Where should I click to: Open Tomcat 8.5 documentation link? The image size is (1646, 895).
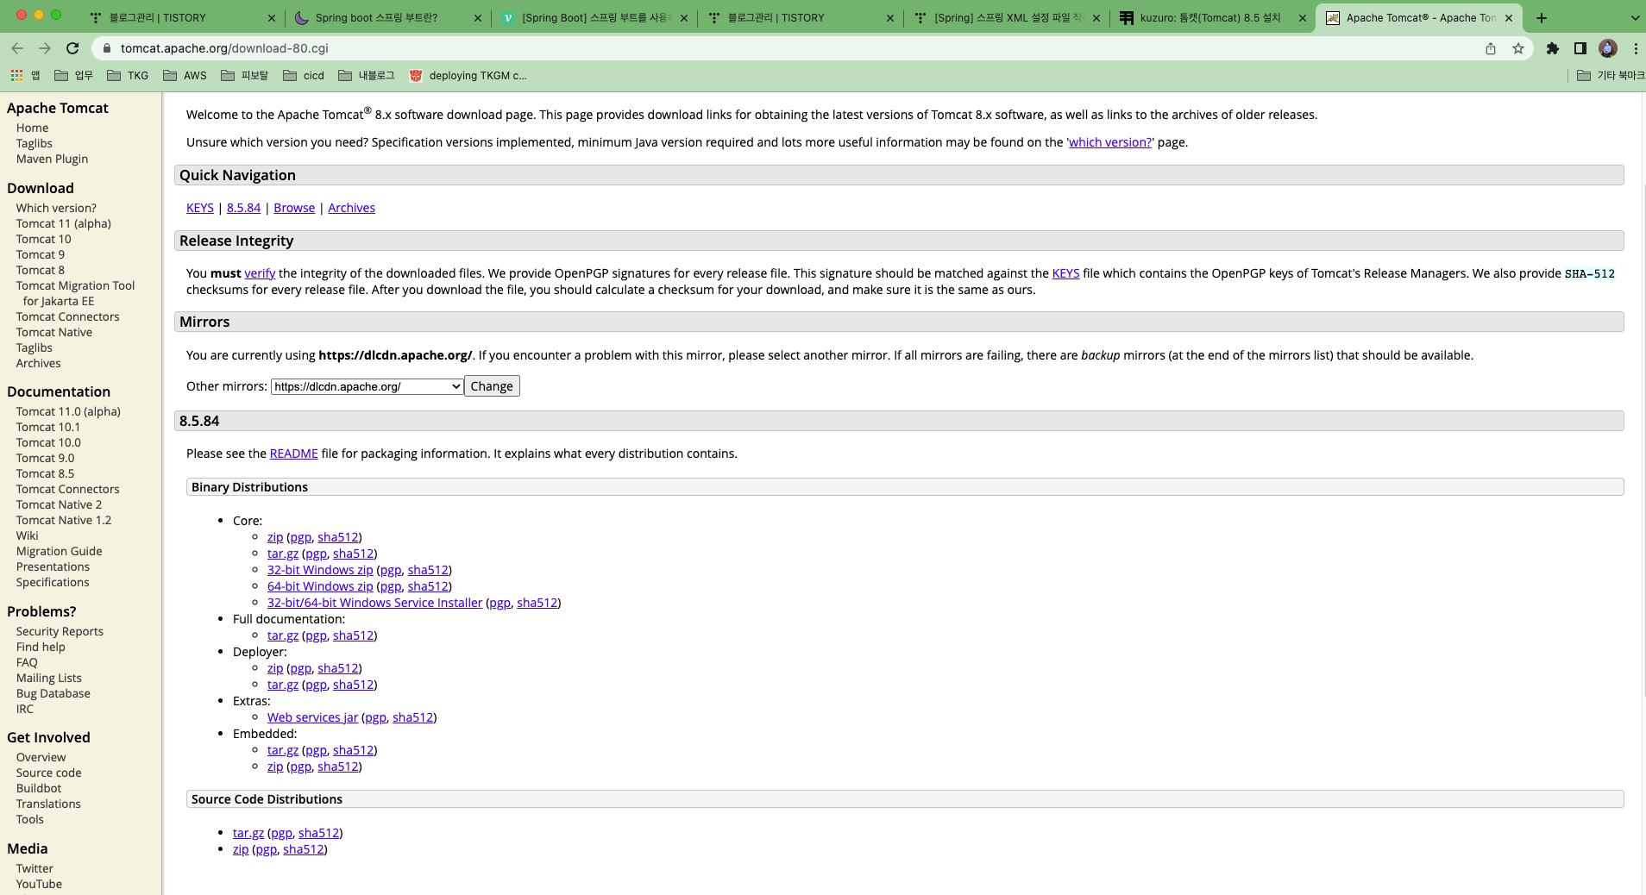click(x=46, y=473)
